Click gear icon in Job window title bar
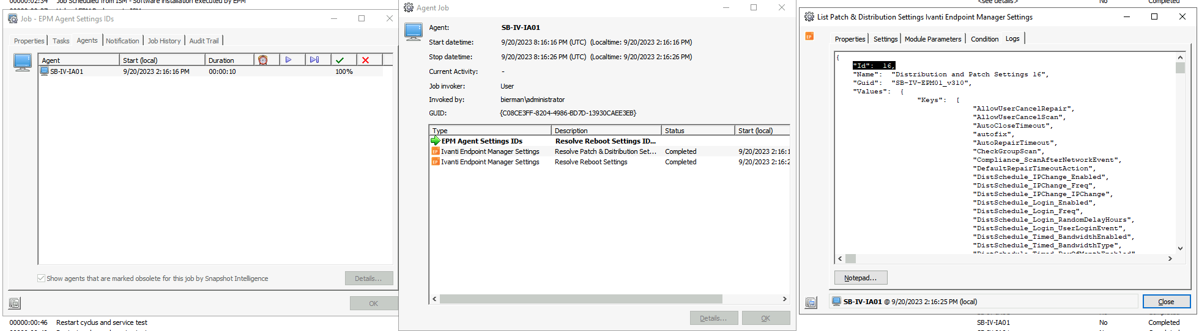 pyautogui.click(x=13, y=19)
